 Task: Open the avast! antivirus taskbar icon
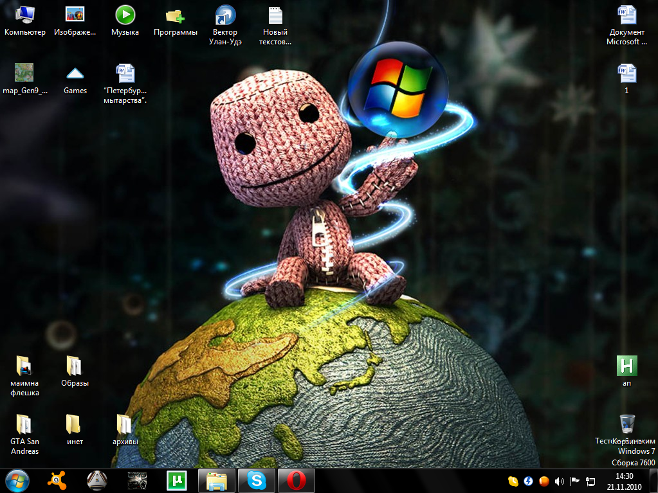pos(59,480)
